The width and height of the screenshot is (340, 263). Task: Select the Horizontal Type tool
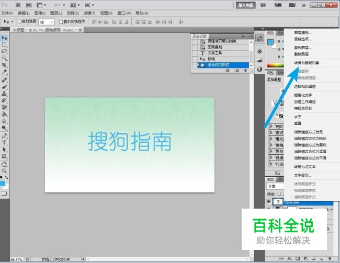(4, 143)
